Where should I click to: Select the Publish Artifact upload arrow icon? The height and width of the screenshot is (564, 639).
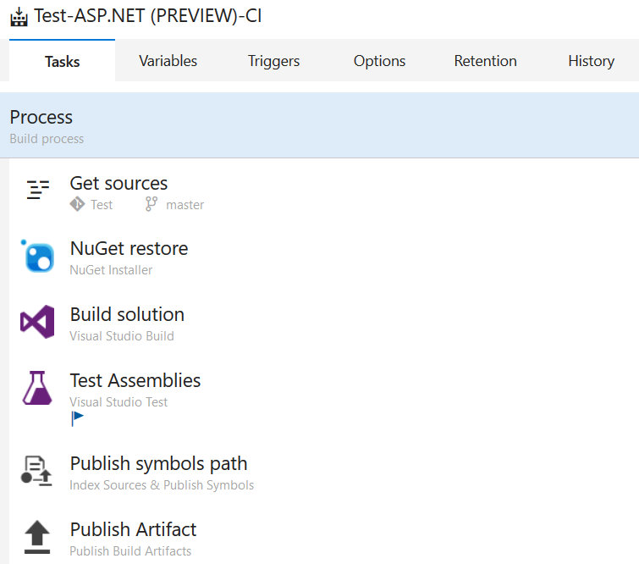coord(37,537)
